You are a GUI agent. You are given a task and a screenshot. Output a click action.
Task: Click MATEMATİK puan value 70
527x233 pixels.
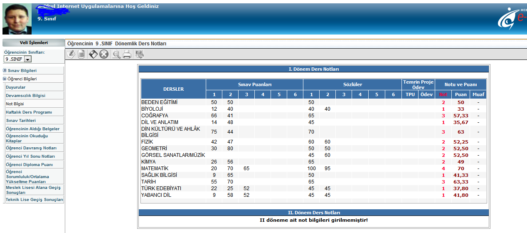coord(461,169)
